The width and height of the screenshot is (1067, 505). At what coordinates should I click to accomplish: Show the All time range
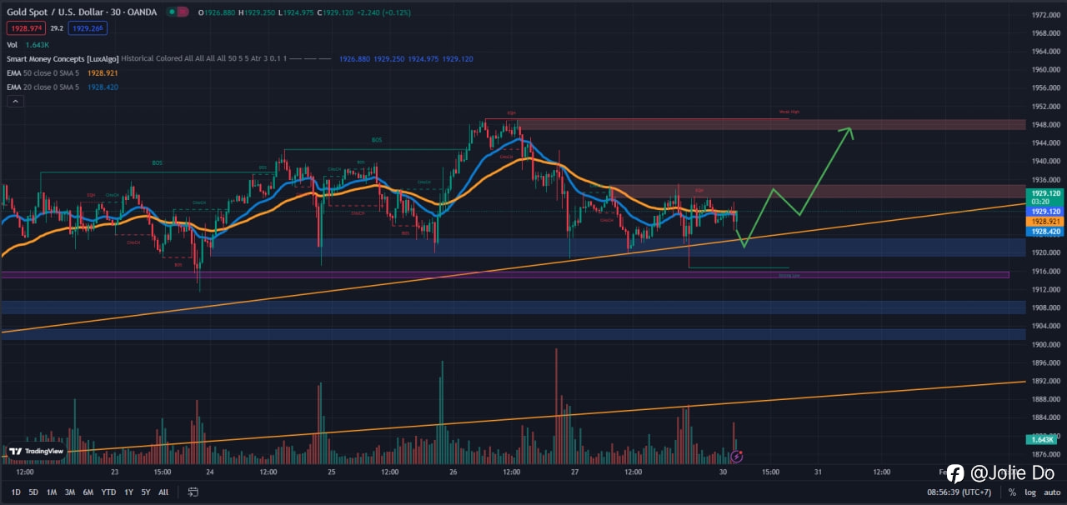(x=163, y=492)
